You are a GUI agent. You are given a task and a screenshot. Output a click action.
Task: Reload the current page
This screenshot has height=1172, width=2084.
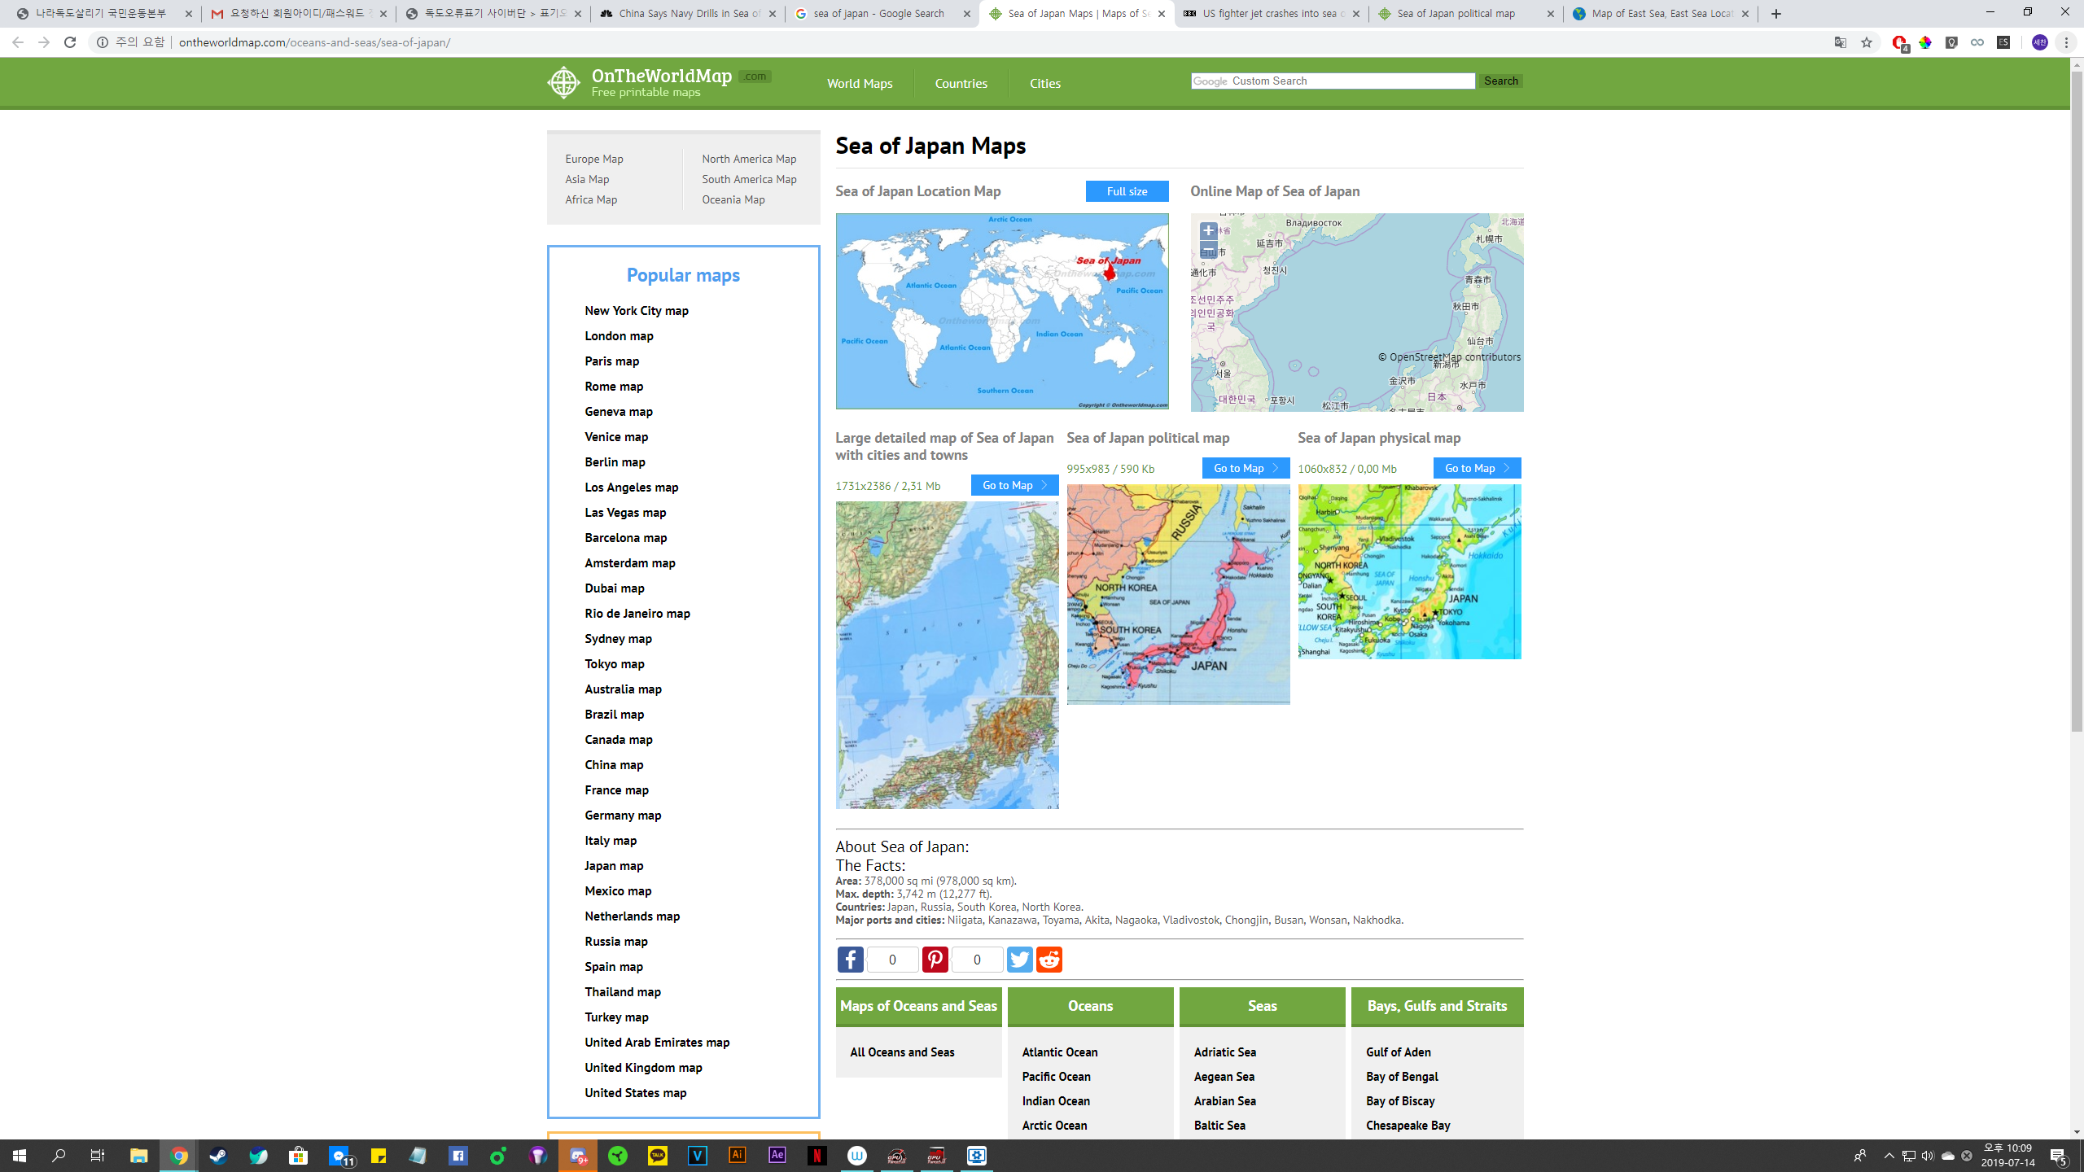[x=70, y=42]
